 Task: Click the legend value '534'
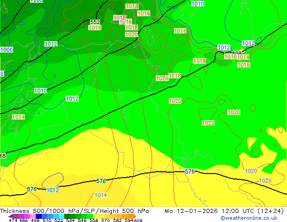(x=70, y=220)
